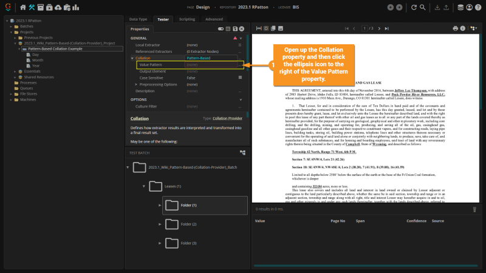Screen dimensions: 486x273
Task: Expand Preprocessing Options property
Action: [136, 84]
